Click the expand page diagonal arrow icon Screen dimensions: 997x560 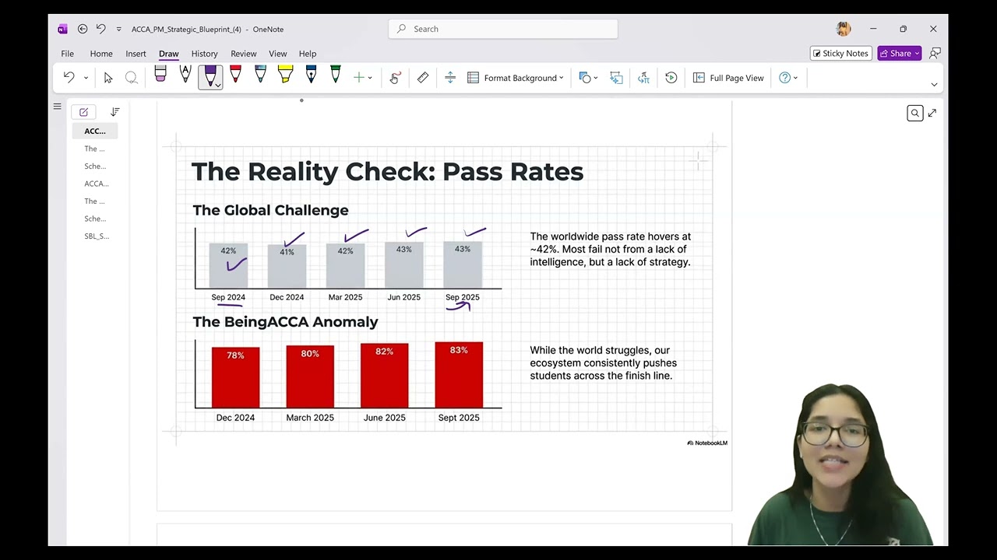[x=932, y=114]
